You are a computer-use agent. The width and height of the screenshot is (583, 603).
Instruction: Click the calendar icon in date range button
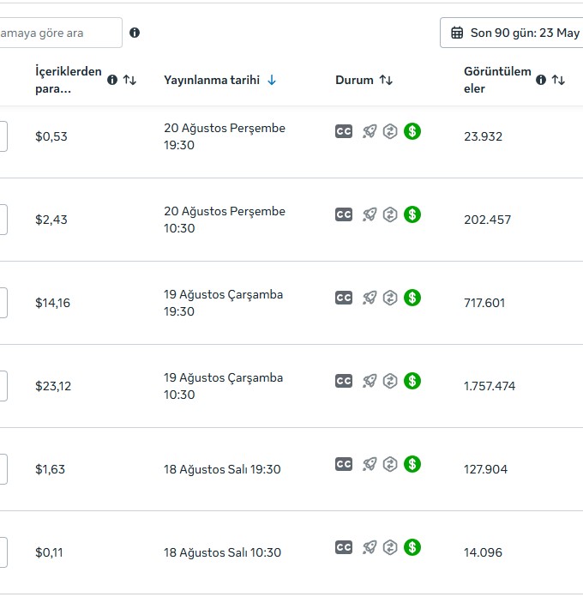coord(457,33)
